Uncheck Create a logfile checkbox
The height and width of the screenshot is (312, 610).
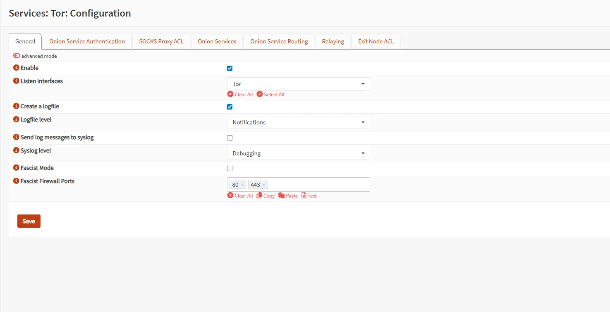(x=230, y=107)
